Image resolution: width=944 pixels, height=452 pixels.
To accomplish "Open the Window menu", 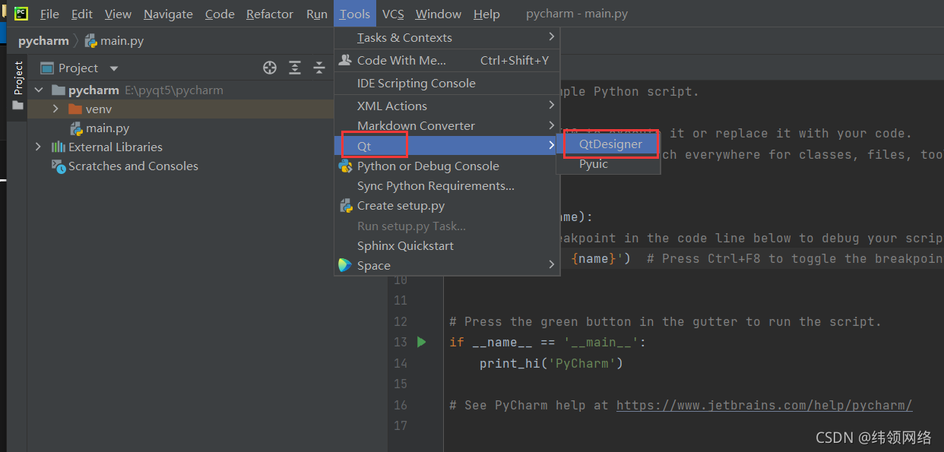I will point(439,14).
